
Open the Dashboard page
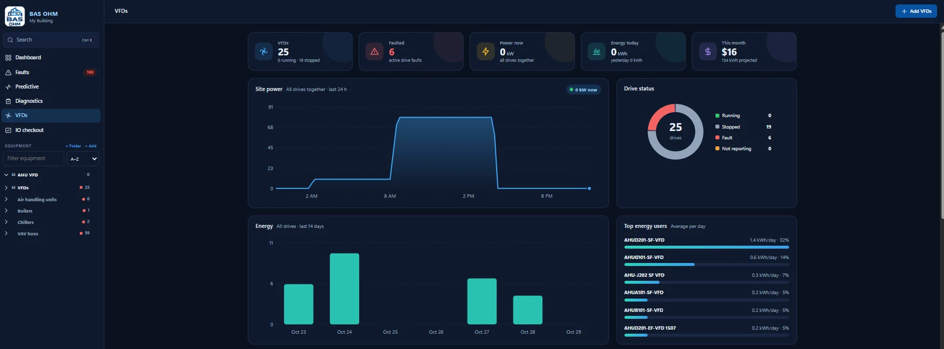point(51,58)
